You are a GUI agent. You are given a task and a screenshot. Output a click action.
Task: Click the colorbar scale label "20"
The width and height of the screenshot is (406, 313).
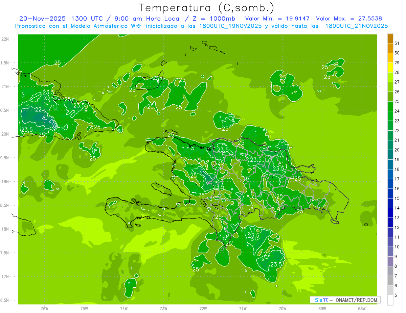coord(397,150)
